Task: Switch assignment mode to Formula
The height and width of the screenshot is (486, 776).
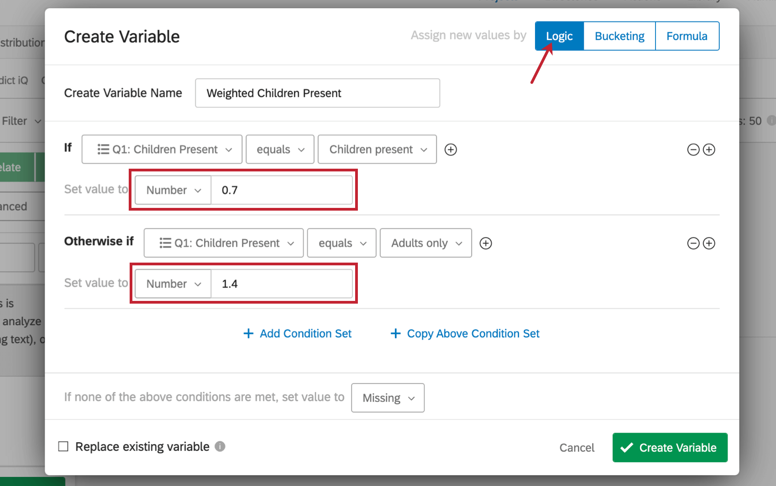Action: tap(687, 36)
